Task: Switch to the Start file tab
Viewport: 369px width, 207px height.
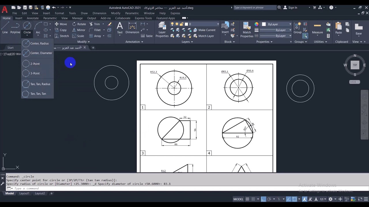Action: (x=10, y=48)
